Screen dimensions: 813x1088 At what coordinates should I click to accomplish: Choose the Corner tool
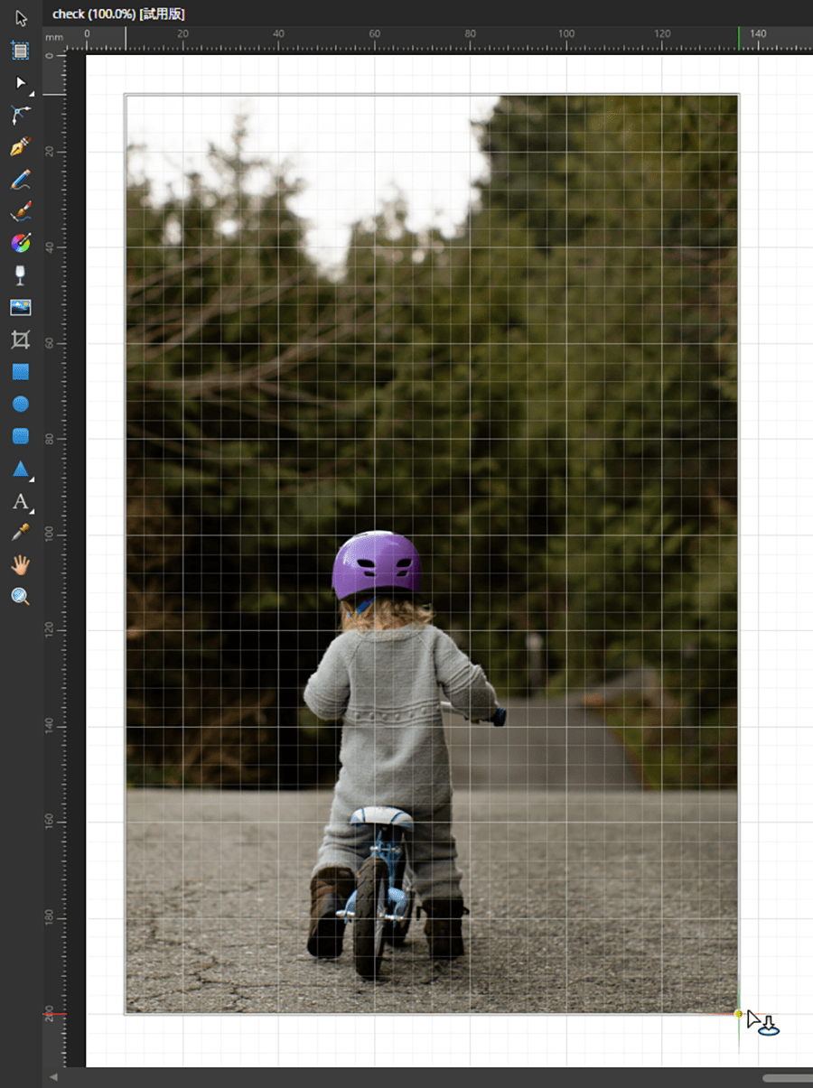[x=21, y=115]
